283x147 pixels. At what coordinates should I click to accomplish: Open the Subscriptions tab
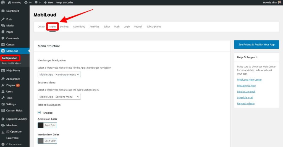(154, 27)
